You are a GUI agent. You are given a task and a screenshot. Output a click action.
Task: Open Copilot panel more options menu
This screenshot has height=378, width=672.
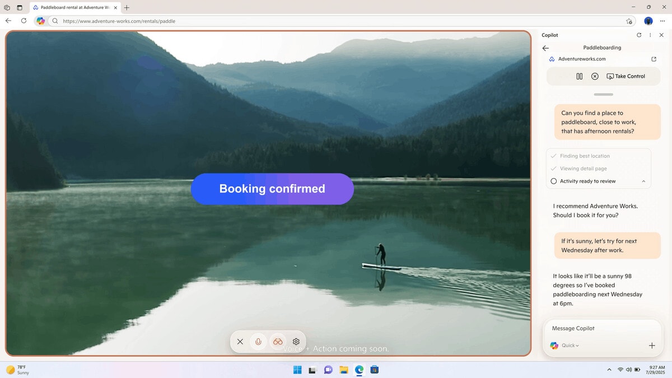coord(650,35)
